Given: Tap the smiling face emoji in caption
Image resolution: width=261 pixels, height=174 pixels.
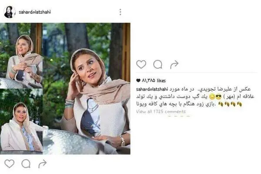Looking at the screenshot, I should [x=212, y=97].
